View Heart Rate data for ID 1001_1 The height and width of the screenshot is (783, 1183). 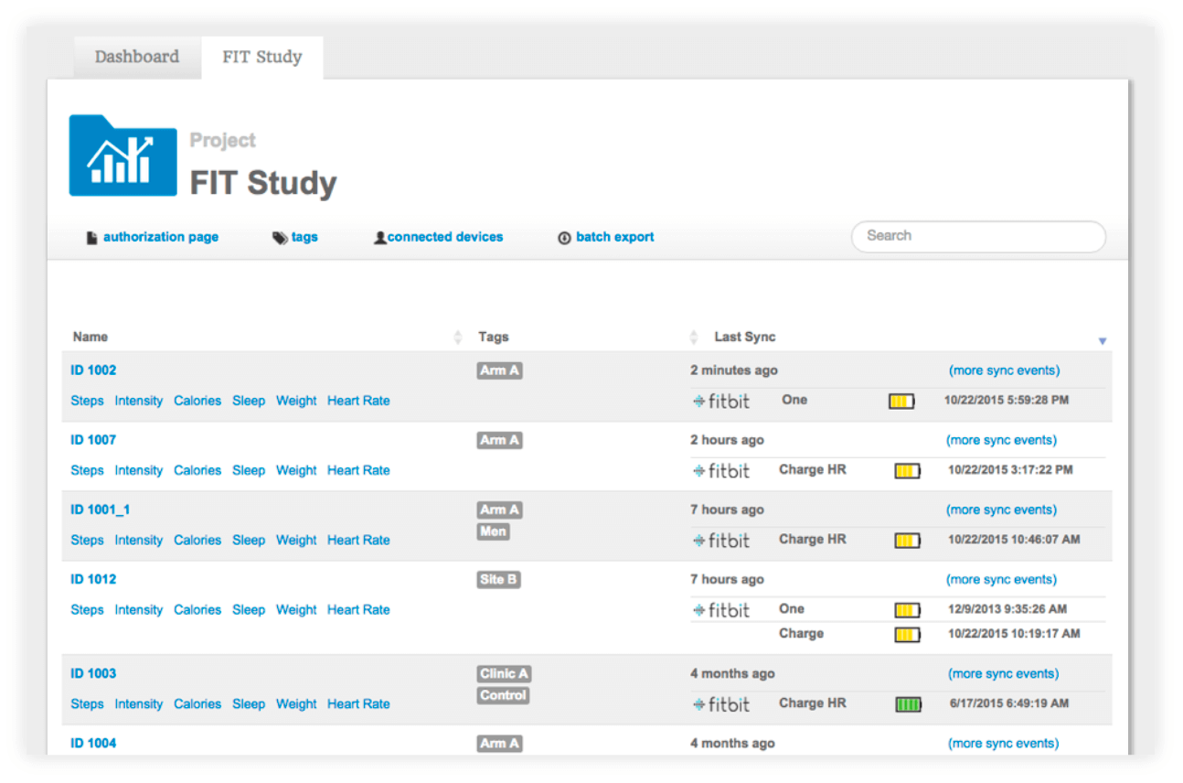point(357,540)
